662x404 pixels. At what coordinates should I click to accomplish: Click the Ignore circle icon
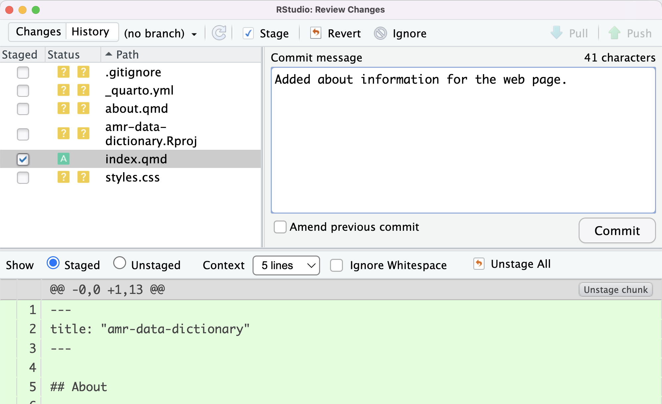380,33
